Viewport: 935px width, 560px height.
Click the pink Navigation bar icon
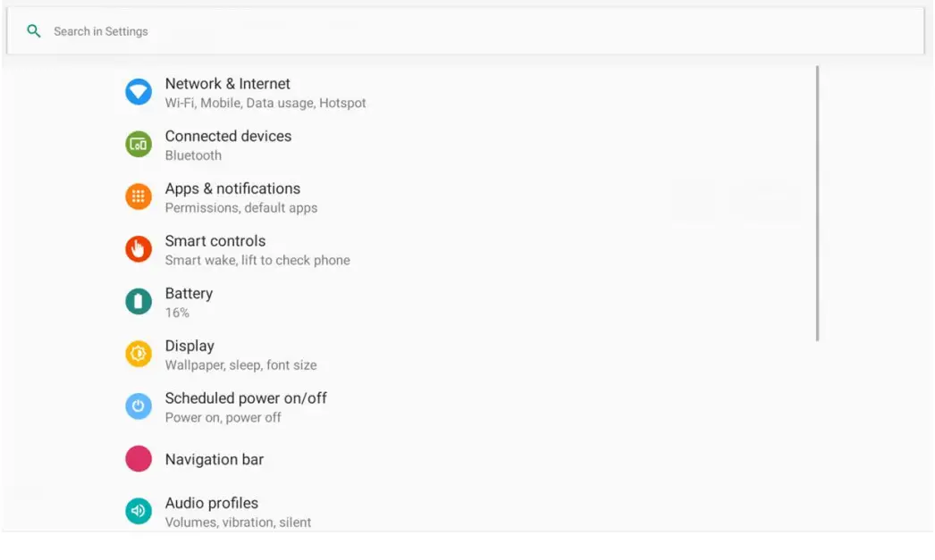(139, 459)
